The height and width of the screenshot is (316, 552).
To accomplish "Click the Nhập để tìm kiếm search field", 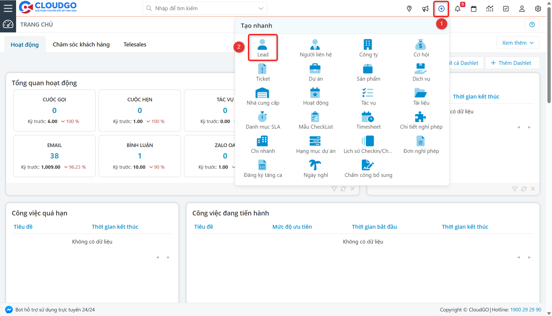I will pyautogui.click(x=202, y=8).
